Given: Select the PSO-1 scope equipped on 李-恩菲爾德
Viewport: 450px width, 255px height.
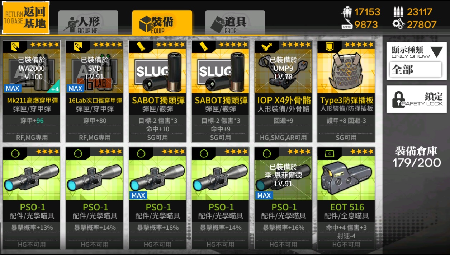Looking at the screenshot, I should click(x=283, y=198).
